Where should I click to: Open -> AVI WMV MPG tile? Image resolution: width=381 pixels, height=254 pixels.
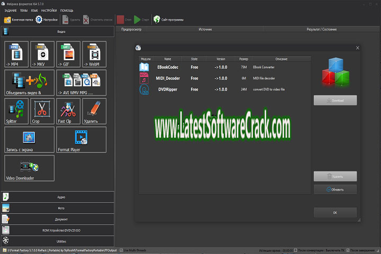pyautogui.click(x=81, y=83)
